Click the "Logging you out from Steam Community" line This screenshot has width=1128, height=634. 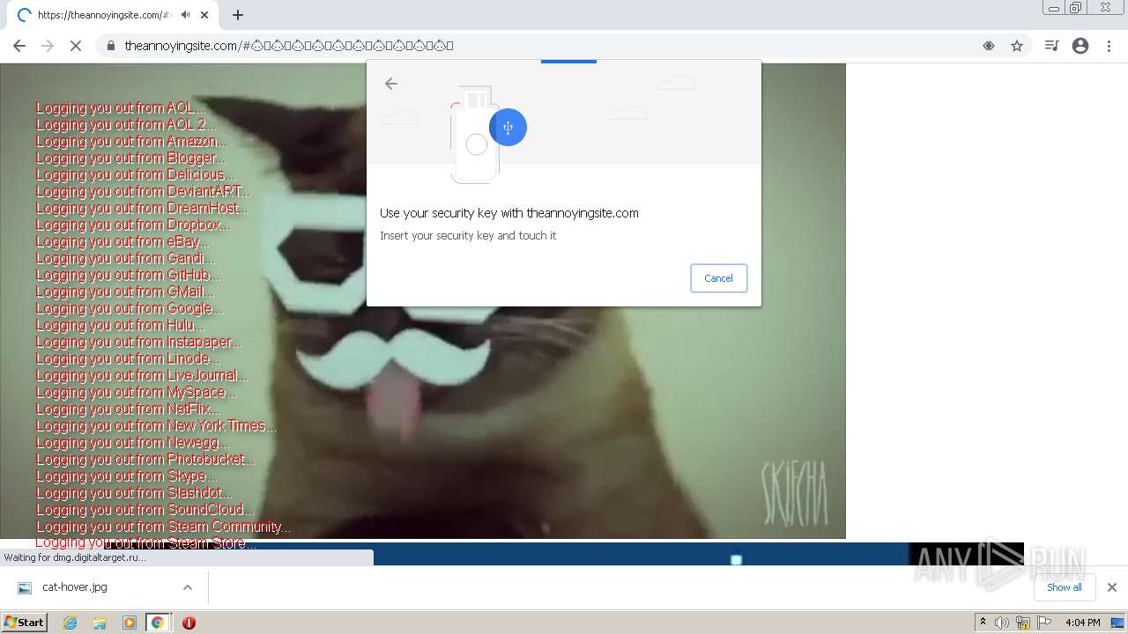[x=164, y=527]
